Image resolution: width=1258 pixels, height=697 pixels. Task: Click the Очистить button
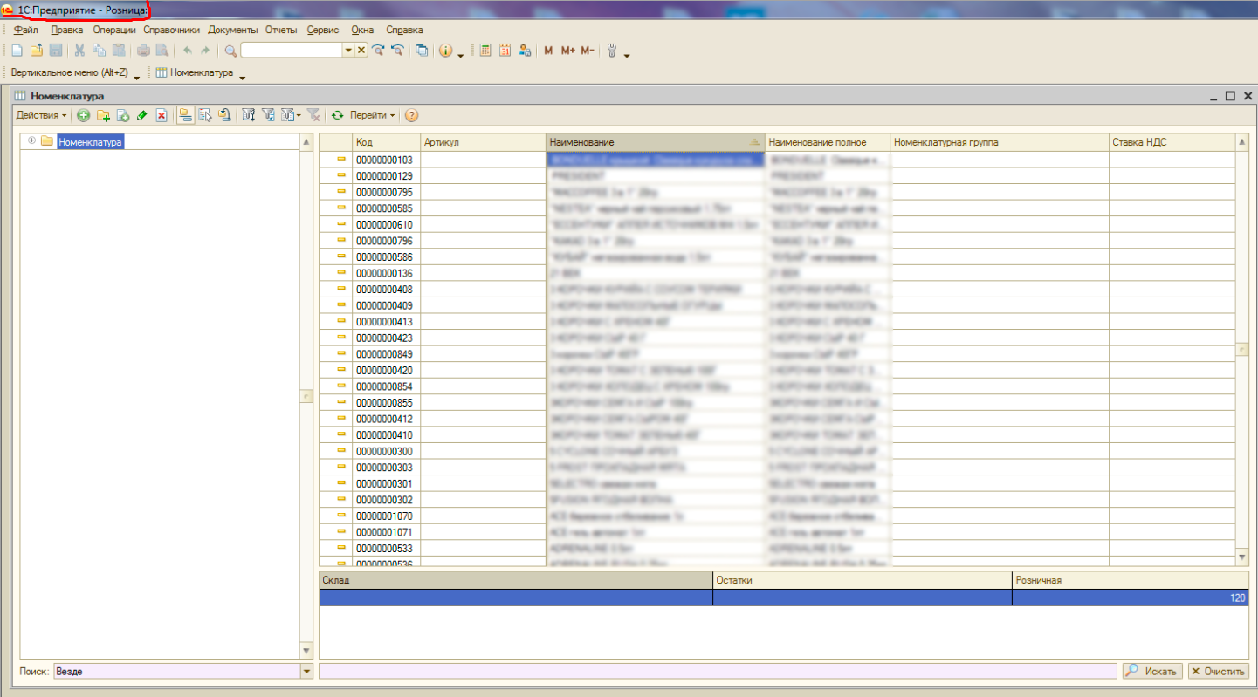pos(1218,671)
